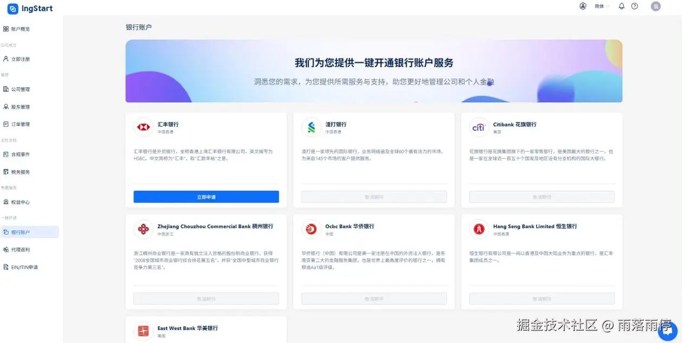Click disabled button under Zhejiang Chouzhou Commercial Bank
Viewport: 682px width, 343px height.
pyautogui.click(x=206, y=299)
